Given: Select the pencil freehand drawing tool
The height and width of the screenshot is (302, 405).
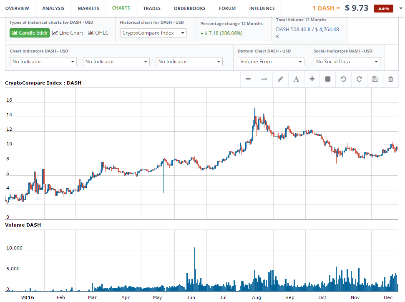Looking at the screenshot, I should [x=280, y=79].
